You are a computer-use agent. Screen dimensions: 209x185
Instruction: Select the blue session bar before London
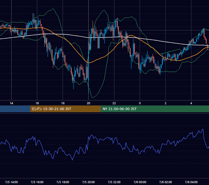(15, 109)
